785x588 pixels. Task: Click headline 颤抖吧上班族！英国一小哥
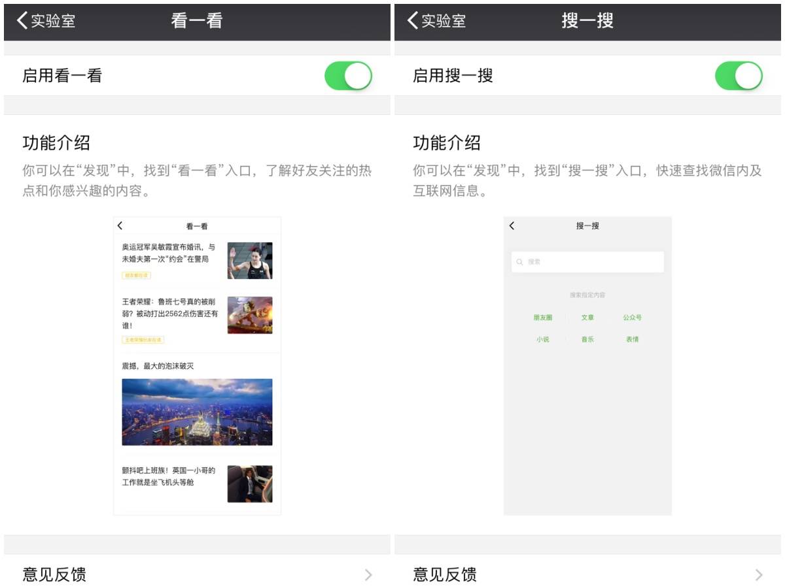coord(168,476)
